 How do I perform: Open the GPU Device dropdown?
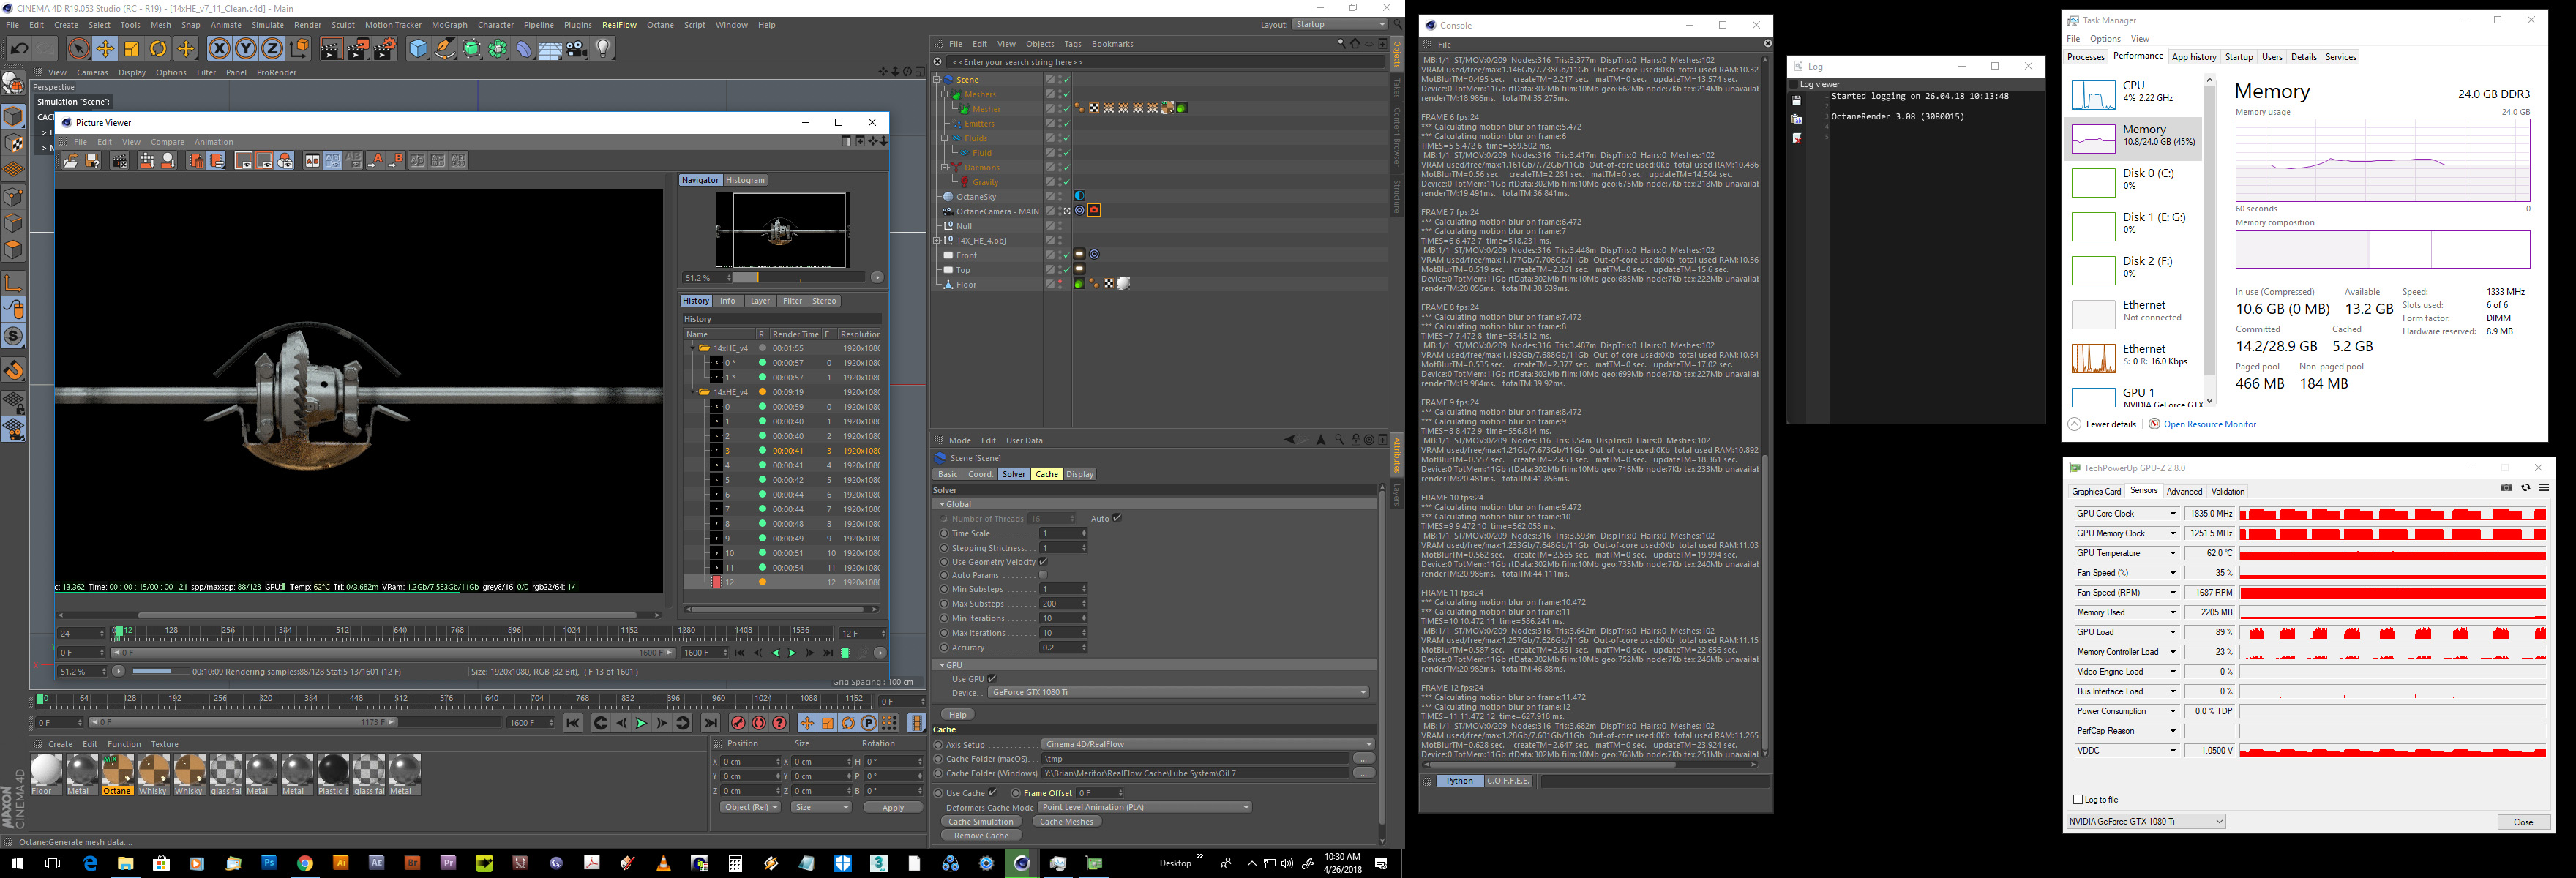click(1177, 692)
